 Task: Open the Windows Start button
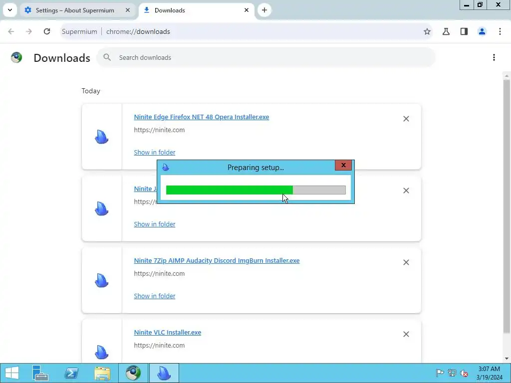(12, 373)
